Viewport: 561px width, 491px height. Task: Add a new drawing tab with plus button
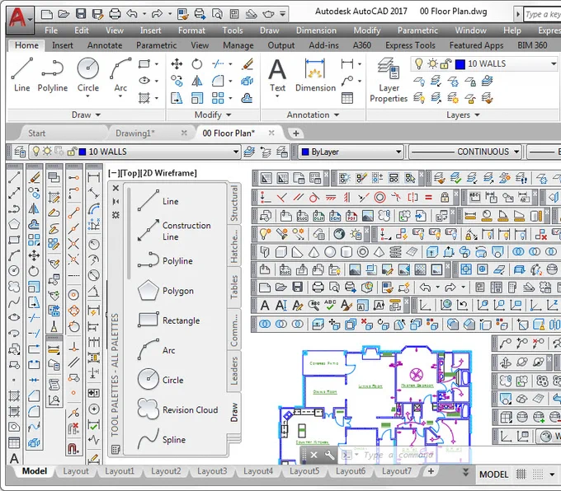[x=296, y=133]
